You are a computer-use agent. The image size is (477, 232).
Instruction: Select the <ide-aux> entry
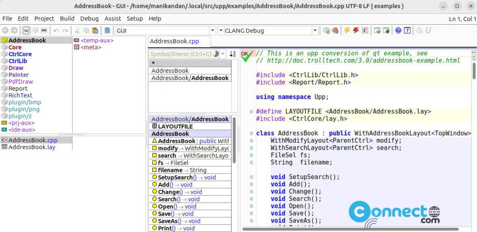point(36,130)
